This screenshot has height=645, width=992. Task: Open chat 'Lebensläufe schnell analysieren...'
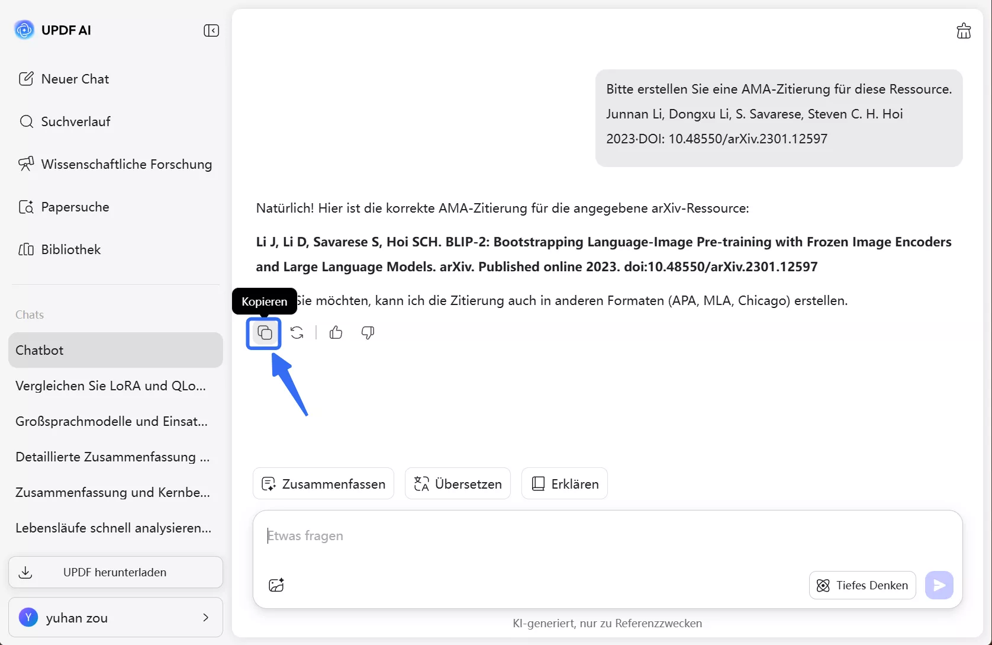click(115, 528)
